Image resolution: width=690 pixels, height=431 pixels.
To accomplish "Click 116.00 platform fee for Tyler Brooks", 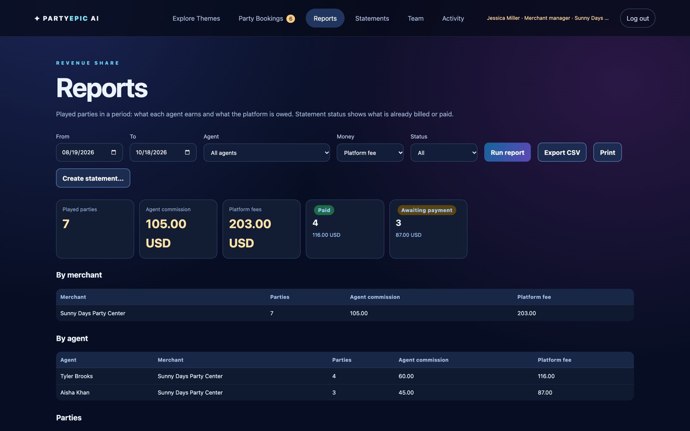I will click(546, 376).
